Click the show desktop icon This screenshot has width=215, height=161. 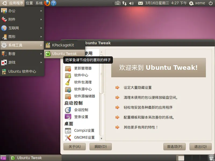click(x=3, y=158)
